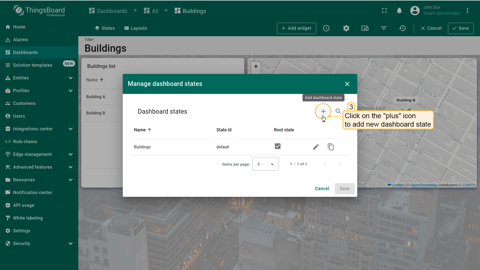Open the Layouts toolbar option
Viewport: 480px width, 270px height.
[x=136, y=28]
